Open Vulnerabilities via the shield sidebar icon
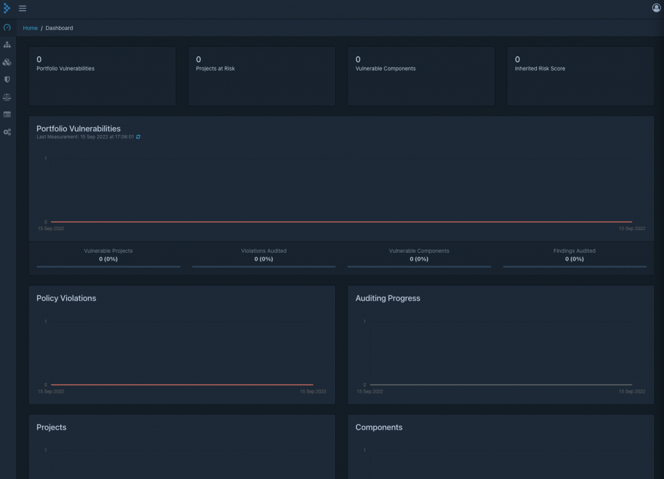664x479 pixels. [7, 80]
